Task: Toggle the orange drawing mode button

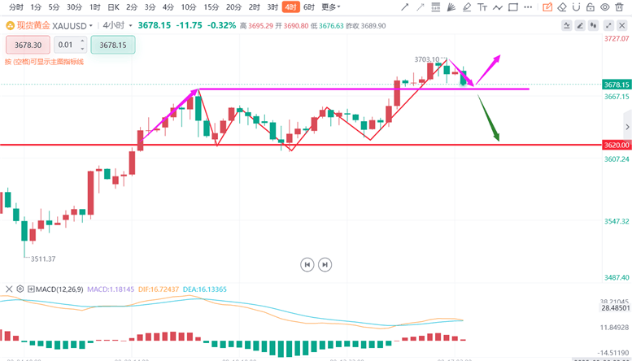Action: tap(547, 7)
